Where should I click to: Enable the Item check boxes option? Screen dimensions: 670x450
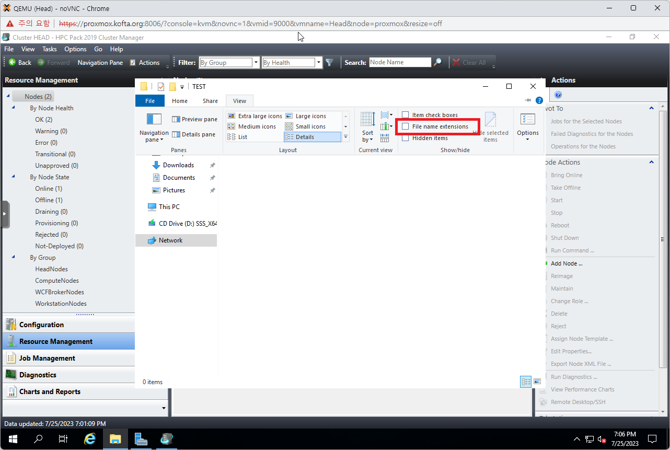(405, 115)
